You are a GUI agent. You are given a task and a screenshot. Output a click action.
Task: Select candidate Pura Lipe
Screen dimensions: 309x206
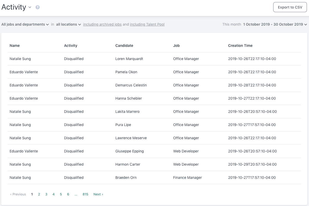[x=123, y=125]
